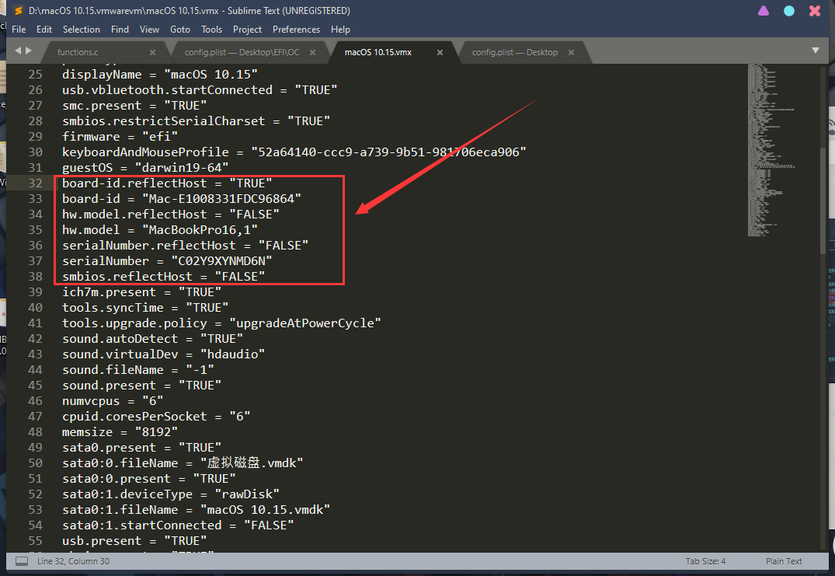Viewport: 835px width, 576px height.
Task: Click sata0:1.fileName = "macOS 10.15.vmdk" line
Action: [x=196, y=509]
